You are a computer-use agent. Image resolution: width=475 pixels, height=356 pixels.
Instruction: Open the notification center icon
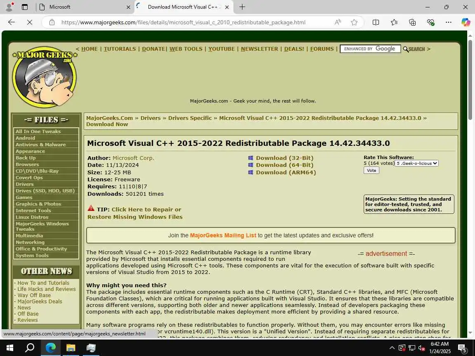(x=462, y=348)
